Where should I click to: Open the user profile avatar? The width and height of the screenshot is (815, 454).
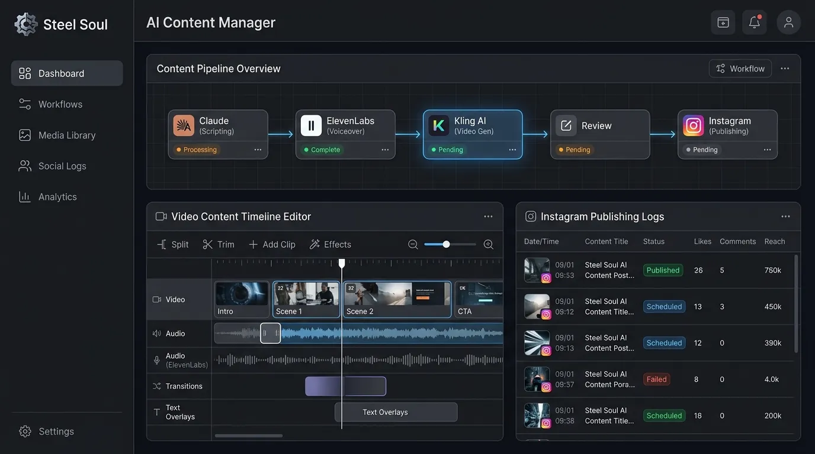point(789,22)
